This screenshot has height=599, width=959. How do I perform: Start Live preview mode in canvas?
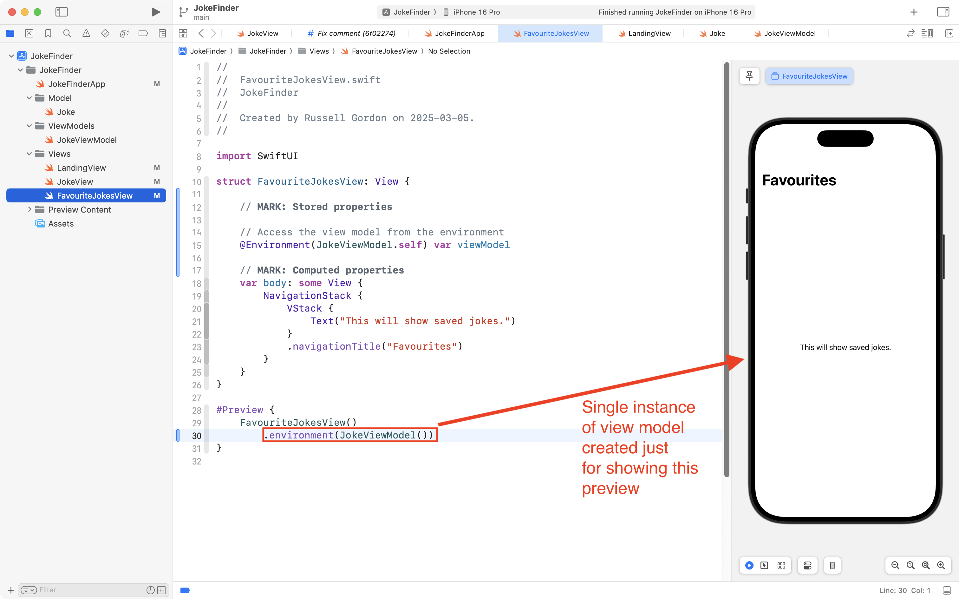749,565
